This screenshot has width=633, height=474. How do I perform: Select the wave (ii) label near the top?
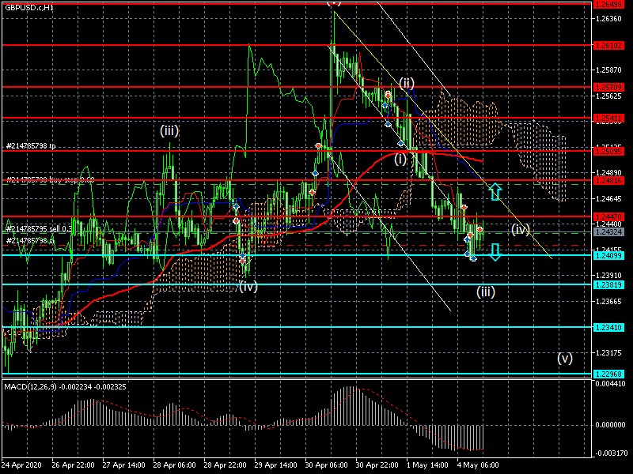click(407, 83)
